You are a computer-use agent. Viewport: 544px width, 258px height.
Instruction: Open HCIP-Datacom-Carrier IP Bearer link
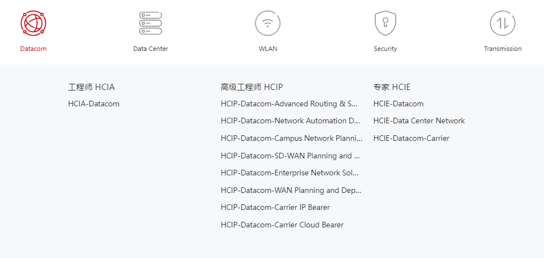[275, 207]
